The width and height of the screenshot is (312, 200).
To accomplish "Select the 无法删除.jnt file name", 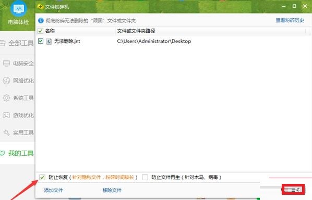I will tap(67, 41).
